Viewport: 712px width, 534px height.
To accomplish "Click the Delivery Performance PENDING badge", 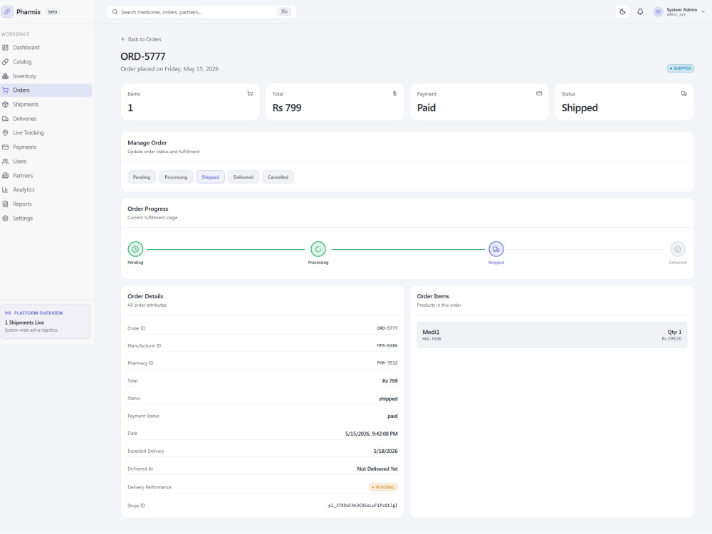I will tap(383, 487).
